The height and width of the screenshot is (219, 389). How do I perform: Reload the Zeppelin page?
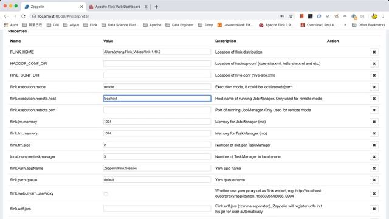(x=23, y=16)
